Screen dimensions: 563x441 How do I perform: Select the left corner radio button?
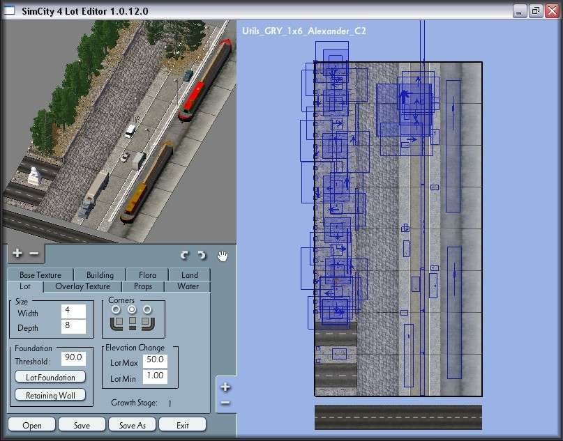pos(116,309)
